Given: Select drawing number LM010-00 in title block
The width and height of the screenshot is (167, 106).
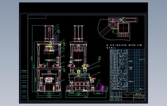Looking at the screenshot, I should pyautogui.click(x=138, y=94).
